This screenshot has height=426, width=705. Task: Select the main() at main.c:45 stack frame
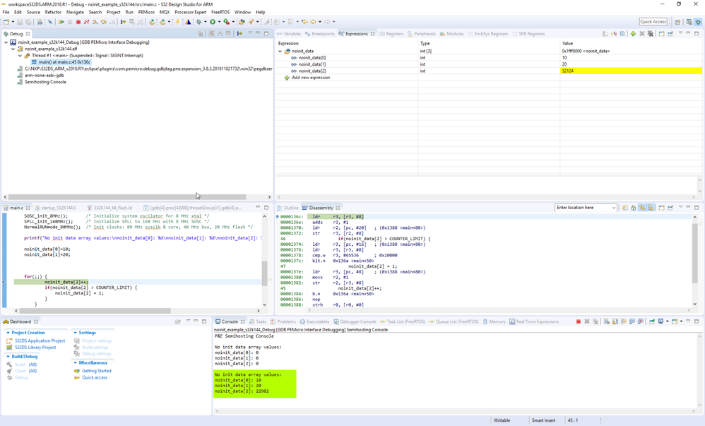61,62
